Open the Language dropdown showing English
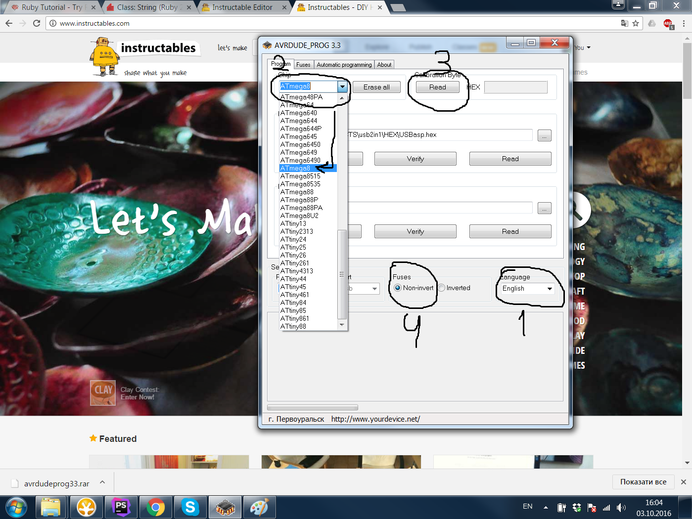Screen dimensions: 692x519 tap(527, 288)
